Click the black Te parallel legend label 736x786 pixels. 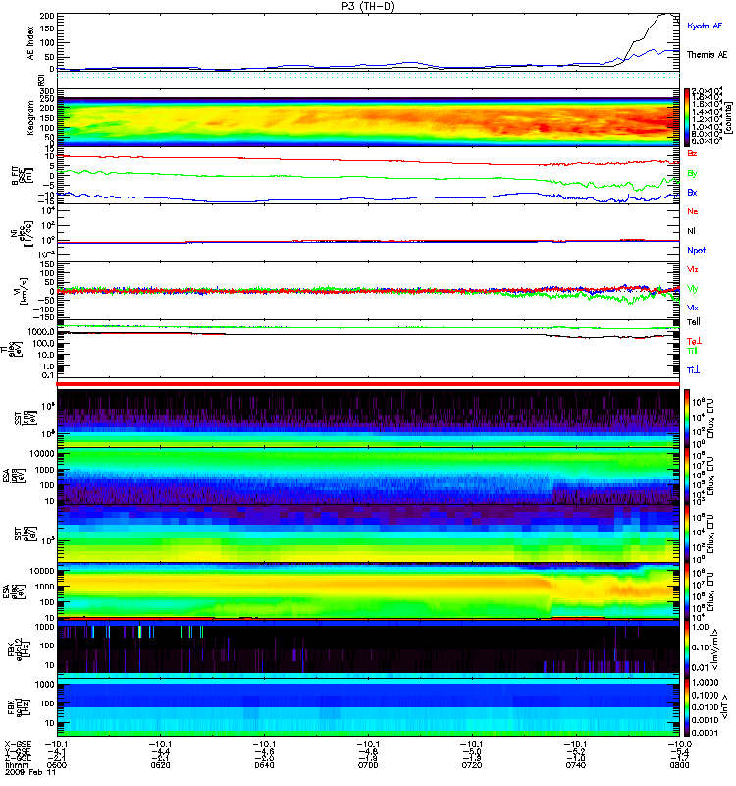tap(693, 322)
